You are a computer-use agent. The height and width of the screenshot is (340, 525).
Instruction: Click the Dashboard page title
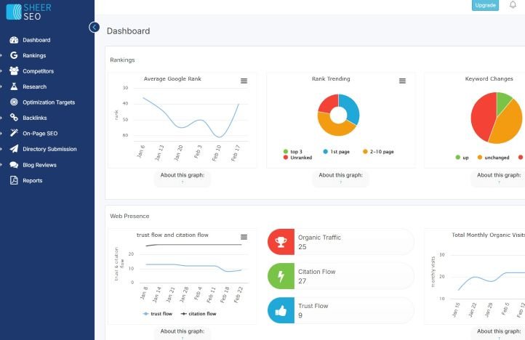(x=128, y=31)
